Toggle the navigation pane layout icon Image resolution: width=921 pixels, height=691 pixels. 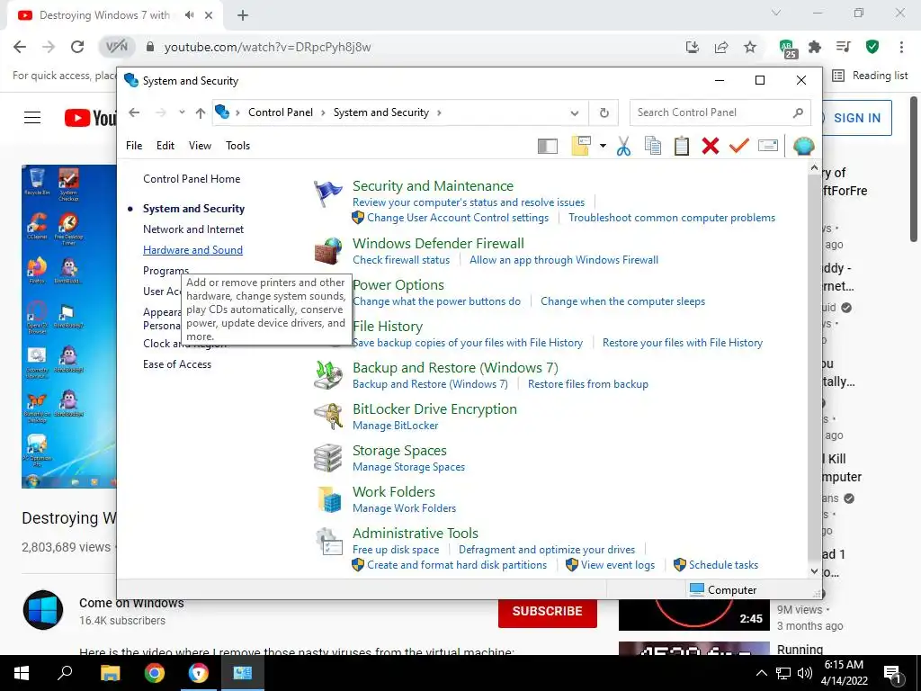pos(548,146)
